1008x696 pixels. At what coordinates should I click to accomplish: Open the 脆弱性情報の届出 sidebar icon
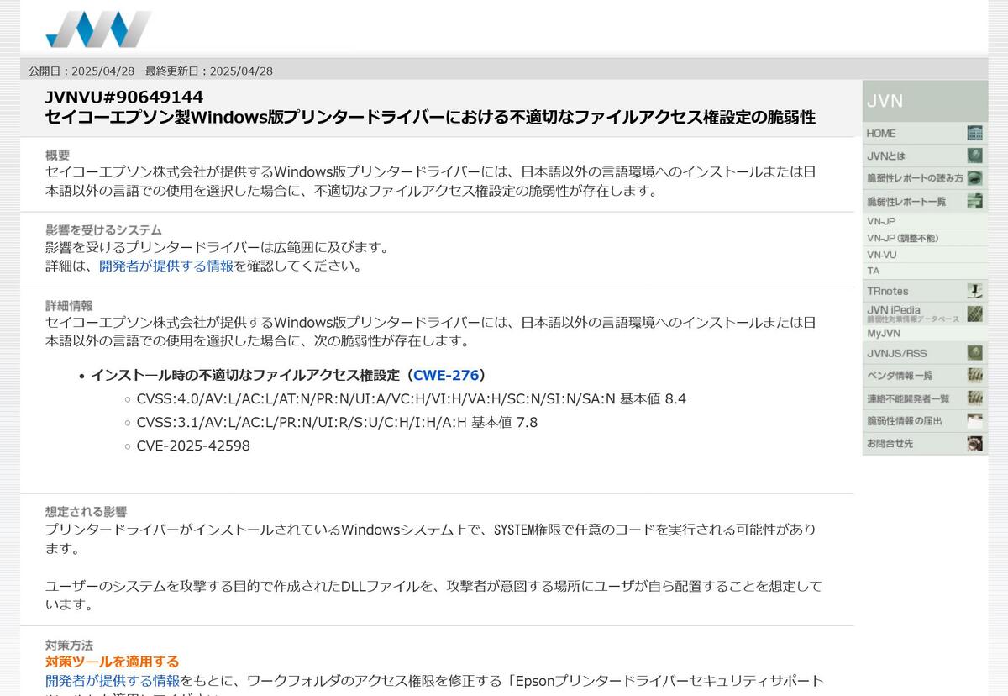[x=974, y=421]
